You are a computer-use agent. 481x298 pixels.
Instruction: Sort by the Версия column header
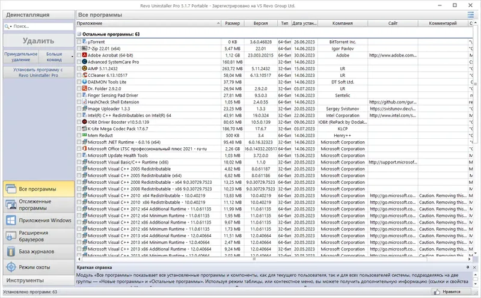[260, 23]
